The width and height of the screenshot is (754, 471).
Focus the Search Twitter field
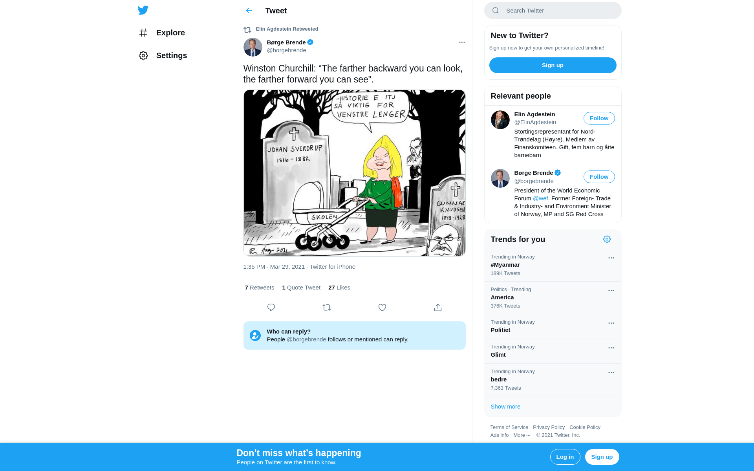pos(553,11)
